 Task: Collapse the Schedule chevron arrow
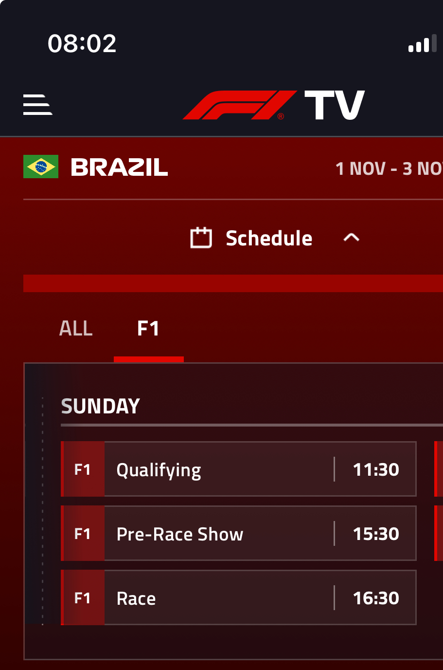pyautogui.click(x=351, y=238)
